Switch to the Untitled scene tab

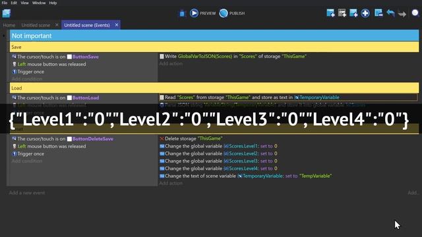coord(36,25)
